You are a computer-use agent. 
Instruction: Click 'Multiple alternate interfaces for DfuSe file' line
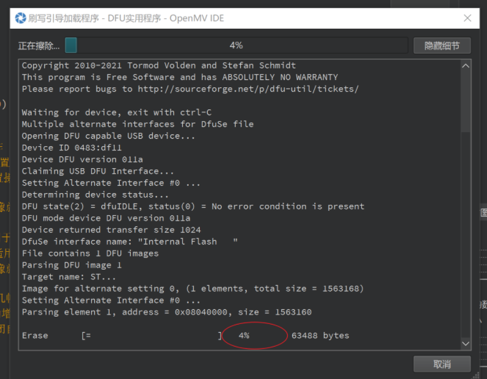(x=137, y=124)
